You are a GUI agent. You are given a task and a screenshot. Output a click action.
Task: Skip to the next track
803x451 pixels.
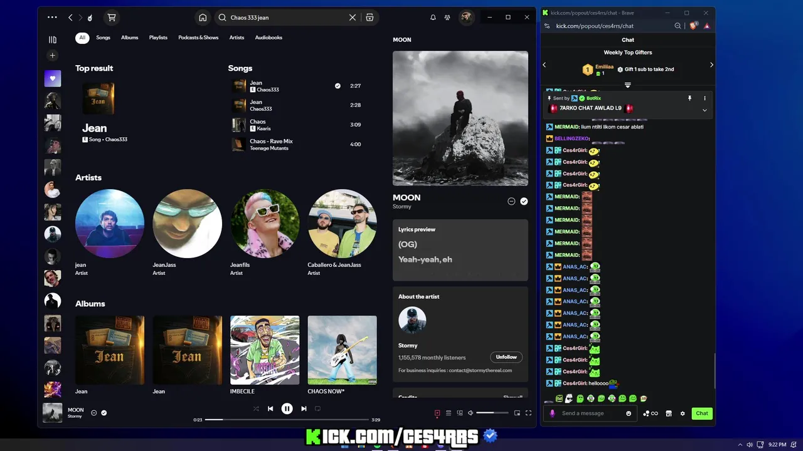coord(304,409)
